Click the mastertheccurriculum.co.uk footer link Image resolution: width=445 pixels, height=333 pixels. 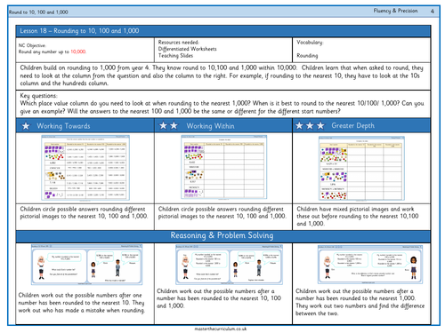[x=221, y=329]
